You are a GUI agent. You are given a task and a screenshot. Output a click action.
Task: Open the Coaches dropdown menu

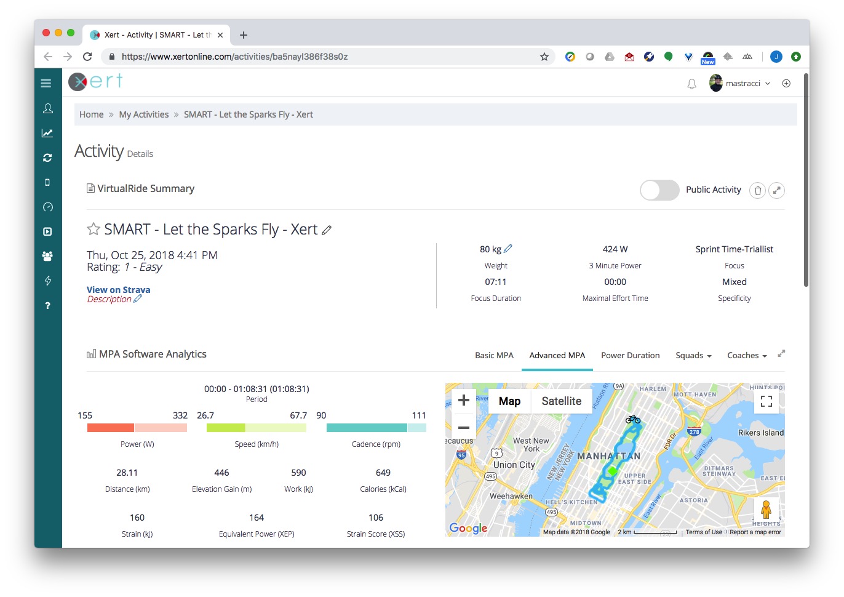point(747,356)
